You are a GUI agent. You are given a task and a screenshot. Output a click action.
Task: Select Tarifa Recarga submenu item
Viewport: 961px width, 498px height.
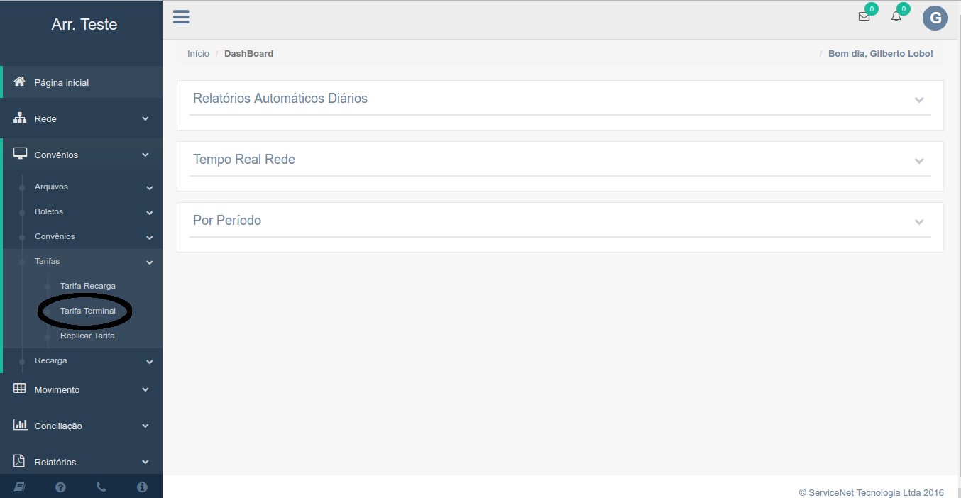tap(88, 286)
